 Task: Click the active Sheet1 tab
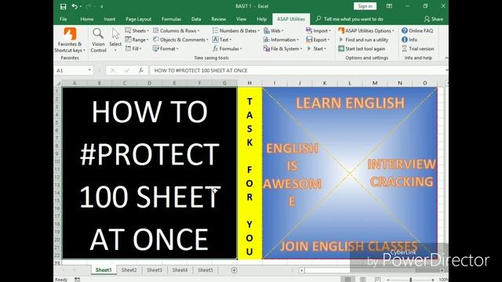(x=104, y=270)
